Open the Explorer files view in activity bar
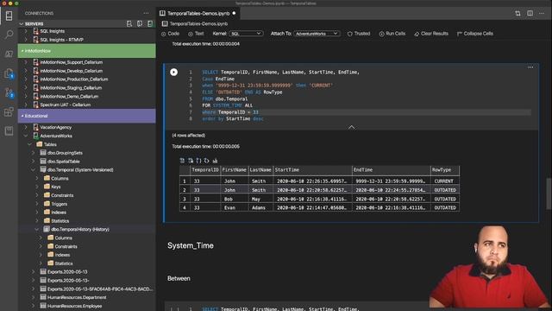The width and height of the screenshot is (552, 311). (9, 73)
